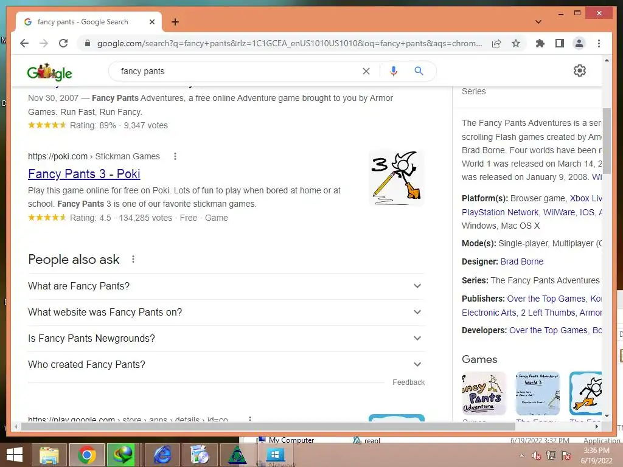
Task: Click the Google doodle logo
Action: pyautogui.click(x=50, y=72)
